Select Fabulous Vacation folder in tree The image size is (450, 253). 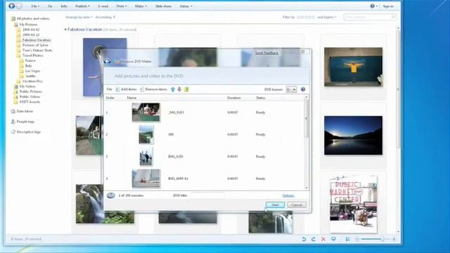coord(37,40)
